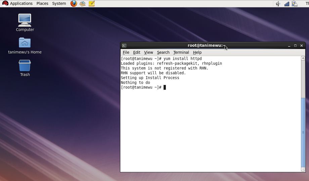Click the terminal scrollbar down arrow
309x181 pixels.
(x=303, y=169)
